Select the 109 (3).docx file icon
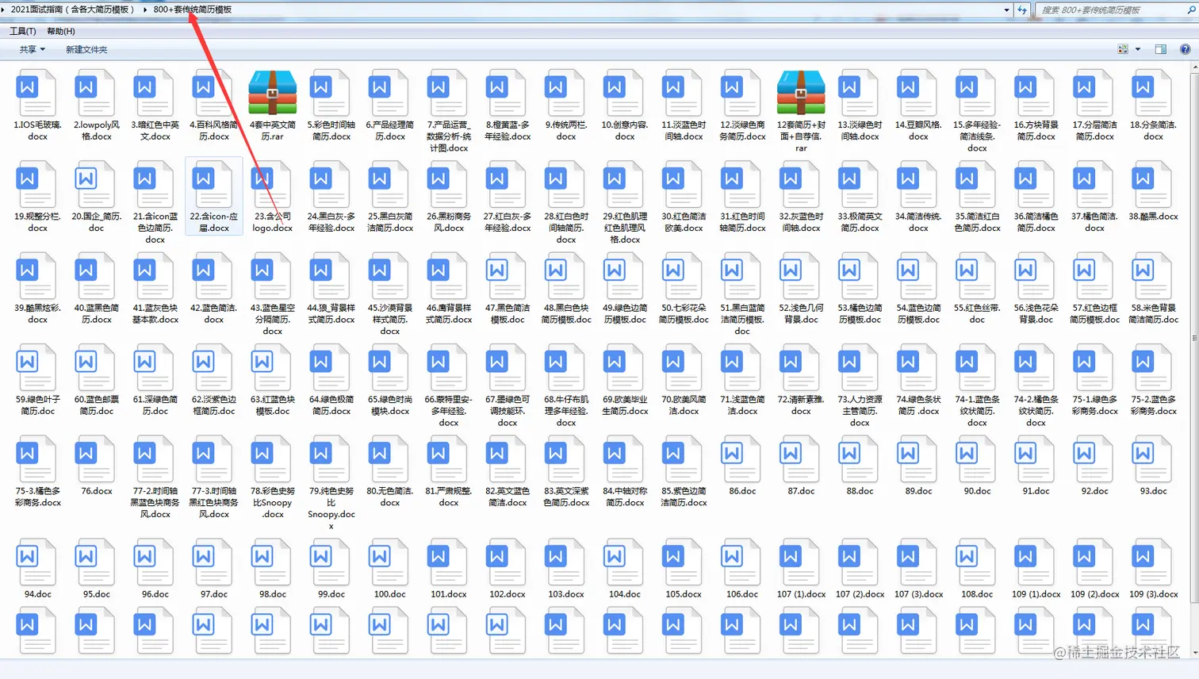The width and height of the screenshot is (1199, 679). [1152, 562]
